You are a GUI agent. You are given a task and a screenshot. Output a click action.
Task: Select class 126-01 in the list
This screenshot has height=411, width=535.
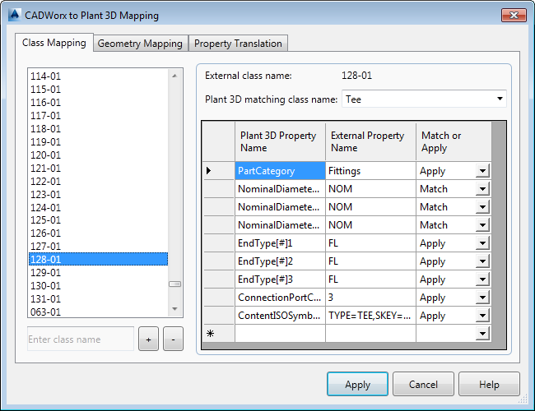pyautogui.click(x=98, y=233)
